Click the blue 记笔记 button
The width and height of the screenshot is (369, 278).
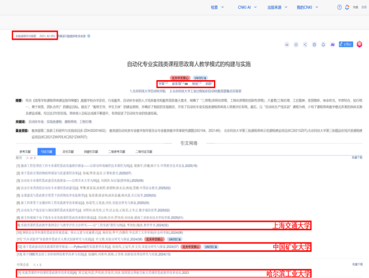click(346, 44)
